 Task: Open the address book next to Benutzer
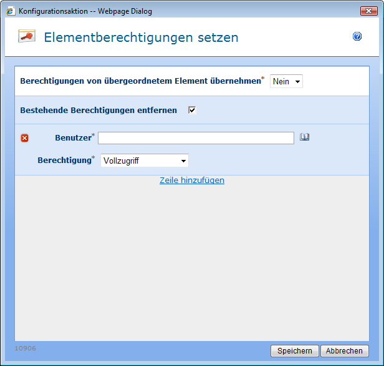click(304, 137)
